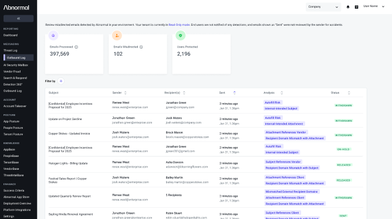Viewport: 392px width, 219px height.
Task: Click the 'Recipient Domain Mismatch with Subject' tag
Action: [x=292, y=168]
